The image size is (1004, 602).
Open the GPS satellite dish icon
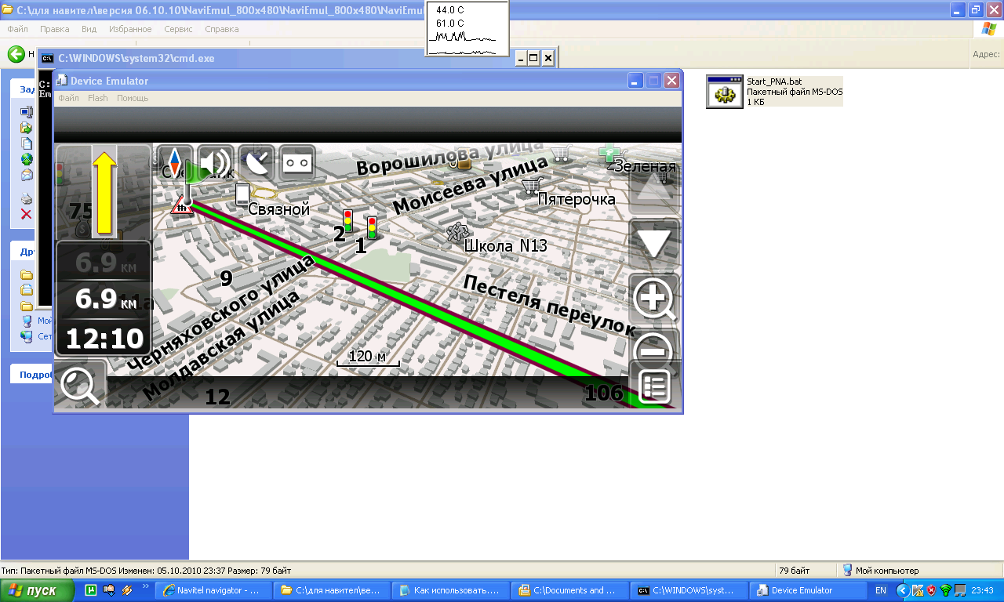256,163
